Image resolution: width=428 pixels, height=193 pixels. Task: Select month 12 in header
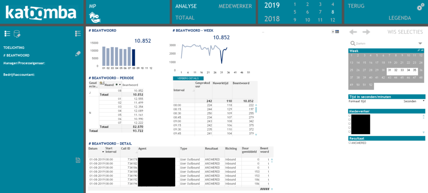coord(332,20)
